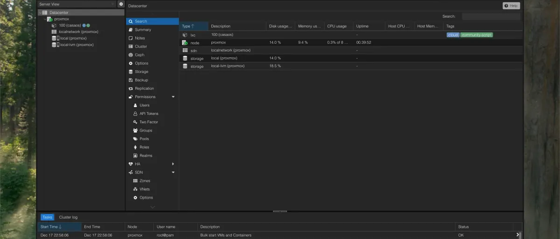Select the lxc 100 (casaos) table row
Image resolution: width=560 pixels, height=239 pixels.
[x=351, y=35]
